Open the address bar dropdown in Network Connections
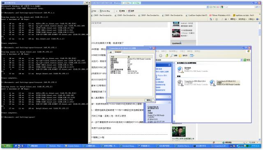 click(242, 60)
